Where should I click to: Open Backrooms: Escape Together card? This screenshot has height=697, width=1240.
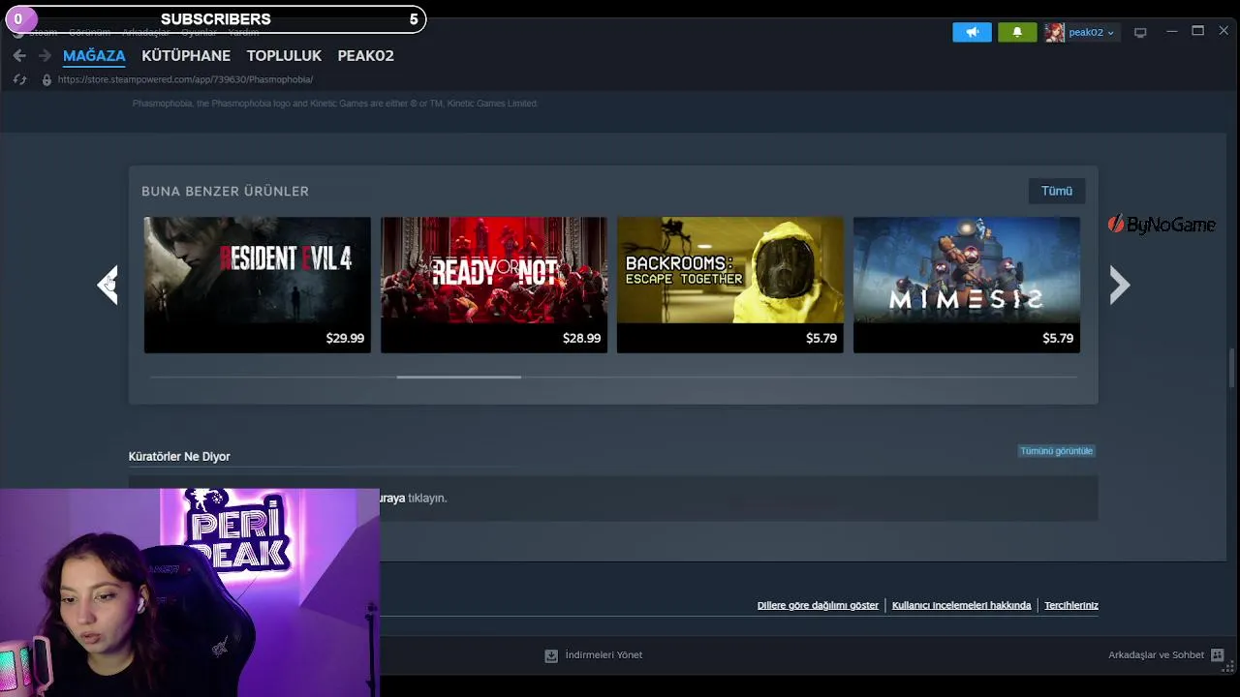(x=729, y=285)
